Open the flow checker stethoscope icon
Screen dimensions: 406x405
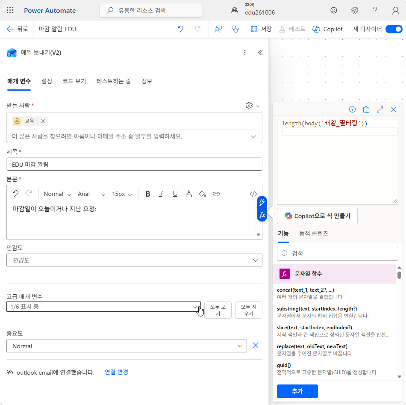[x=235, y=29]
